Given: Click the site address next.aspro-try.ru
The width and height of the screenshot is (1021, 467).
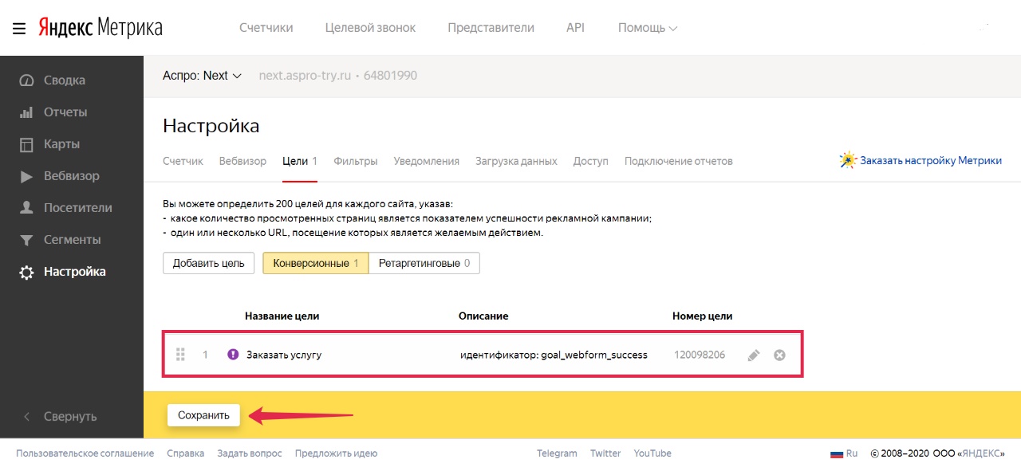Looking at the screenshot, I should [x=306, y=76].
